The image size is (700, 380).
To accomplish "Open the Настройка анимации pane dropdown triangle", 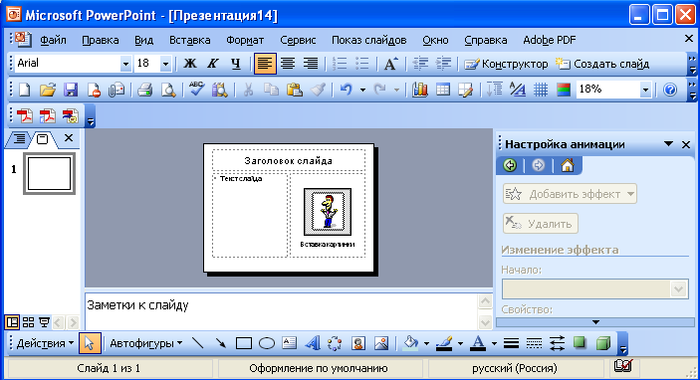I will (x=668, y=143).
